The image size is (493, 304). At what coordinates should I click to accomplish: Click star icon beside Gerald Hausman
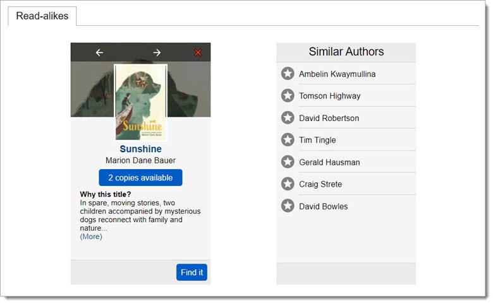click(x=288, y=162)
